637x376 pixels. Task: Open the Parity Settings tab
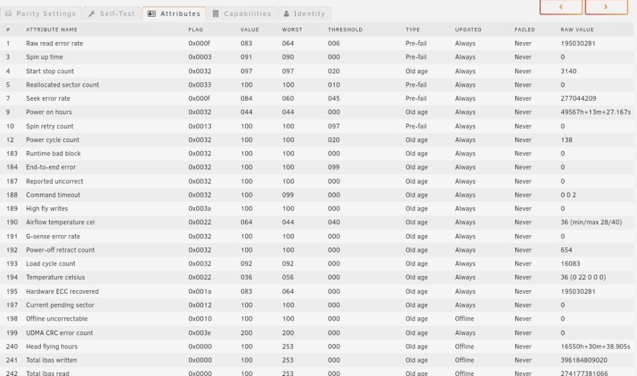pyautogui.click(x=41, y=13)
